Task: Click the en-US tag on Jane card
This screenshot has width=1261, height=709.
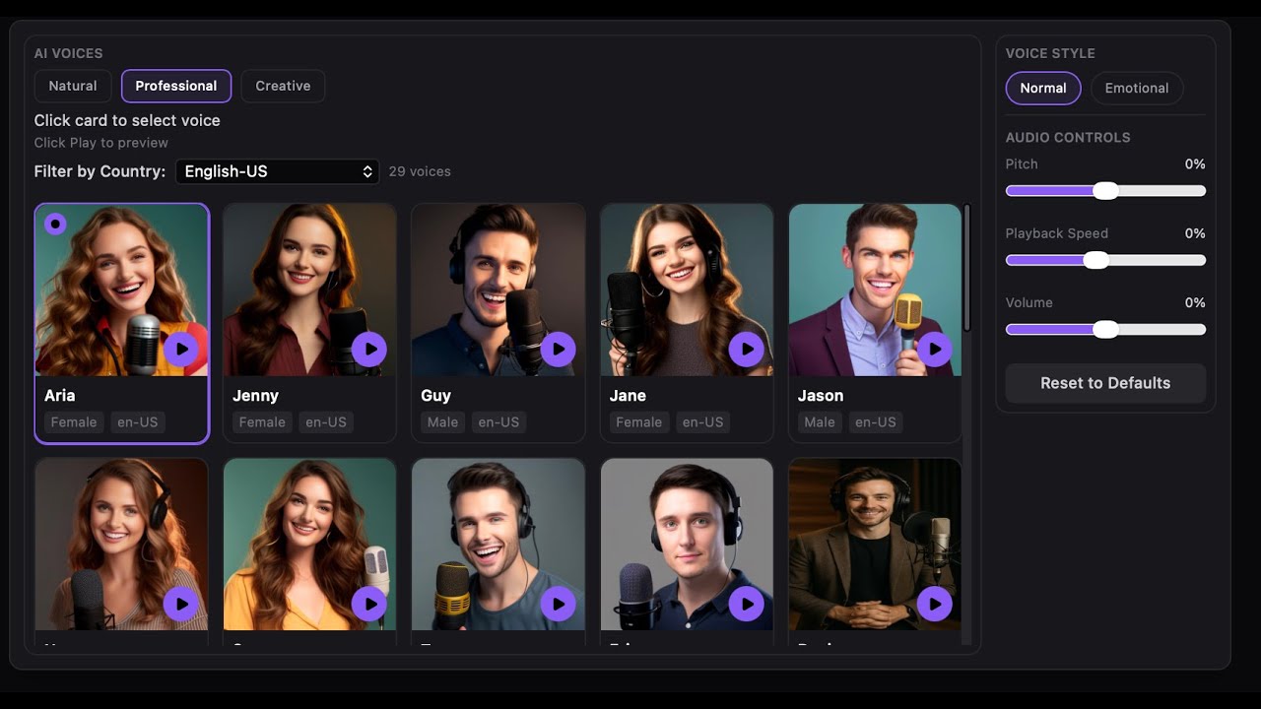Action: pyautogui.click(x=703, y=422)
